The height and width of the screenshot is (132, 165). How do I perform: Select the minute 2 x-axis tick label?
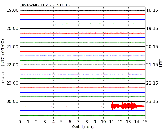tap(36, 122)
